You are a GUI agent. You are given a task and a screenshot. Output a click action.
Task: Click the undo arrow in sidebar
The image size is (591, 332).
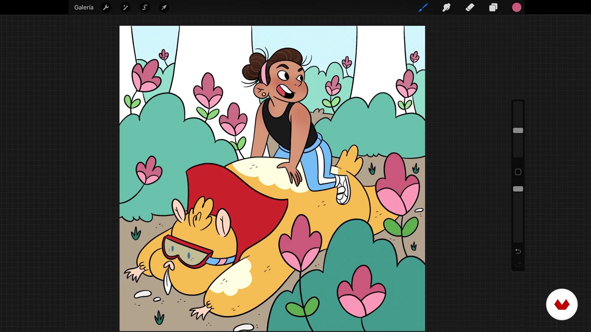[x=518, y=251]
